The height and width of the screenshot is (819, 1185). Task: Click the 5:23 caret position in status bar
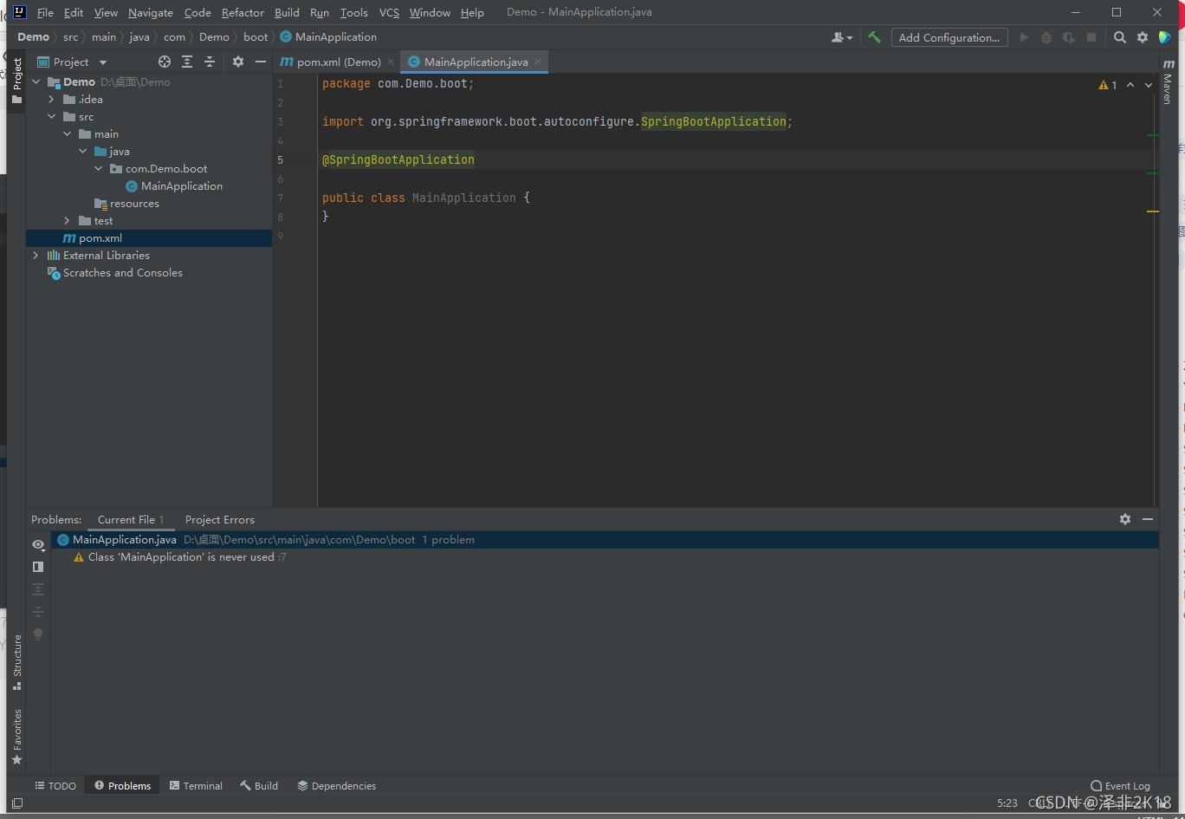coord(1007,803)
